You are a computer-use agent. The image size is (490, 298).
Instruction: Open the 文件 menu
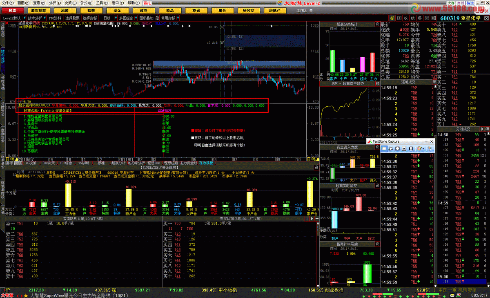8,2
